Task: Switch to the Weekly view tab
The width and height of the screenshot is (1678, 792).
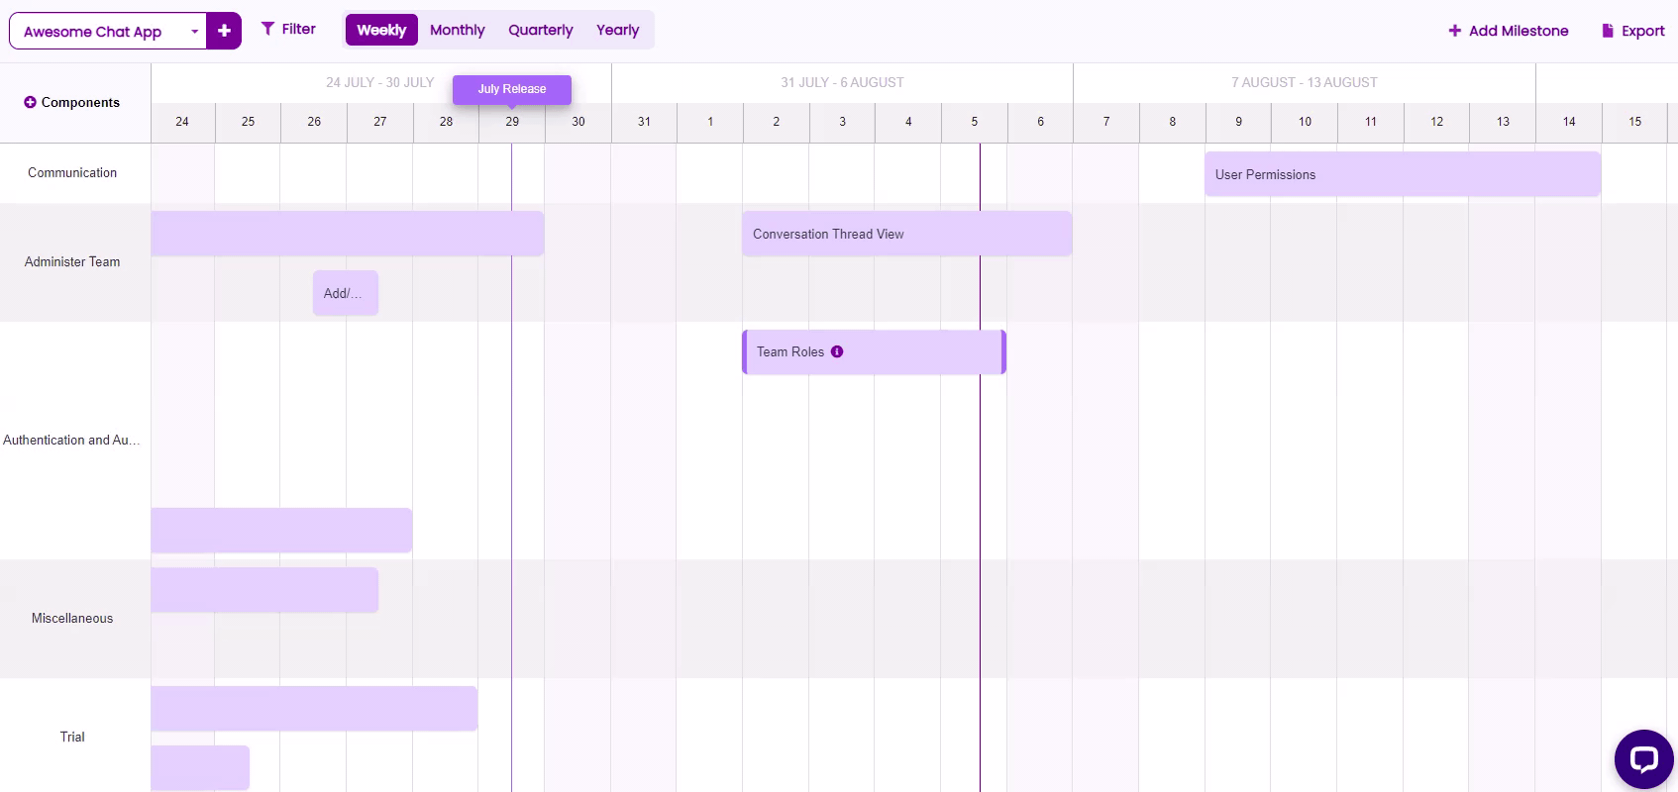Action: tap(381, 30)
